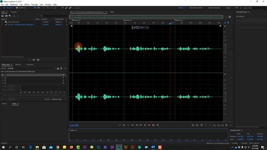The image size is (267, 150).
Task: Click Zoom In Amplitude icon
Action: 193,125
